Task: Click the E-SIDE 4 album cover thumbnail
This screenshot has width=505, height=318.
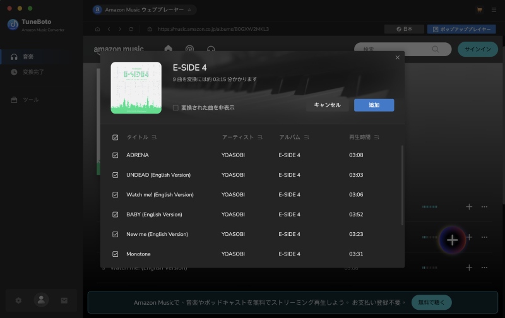Action: [136, 88]
